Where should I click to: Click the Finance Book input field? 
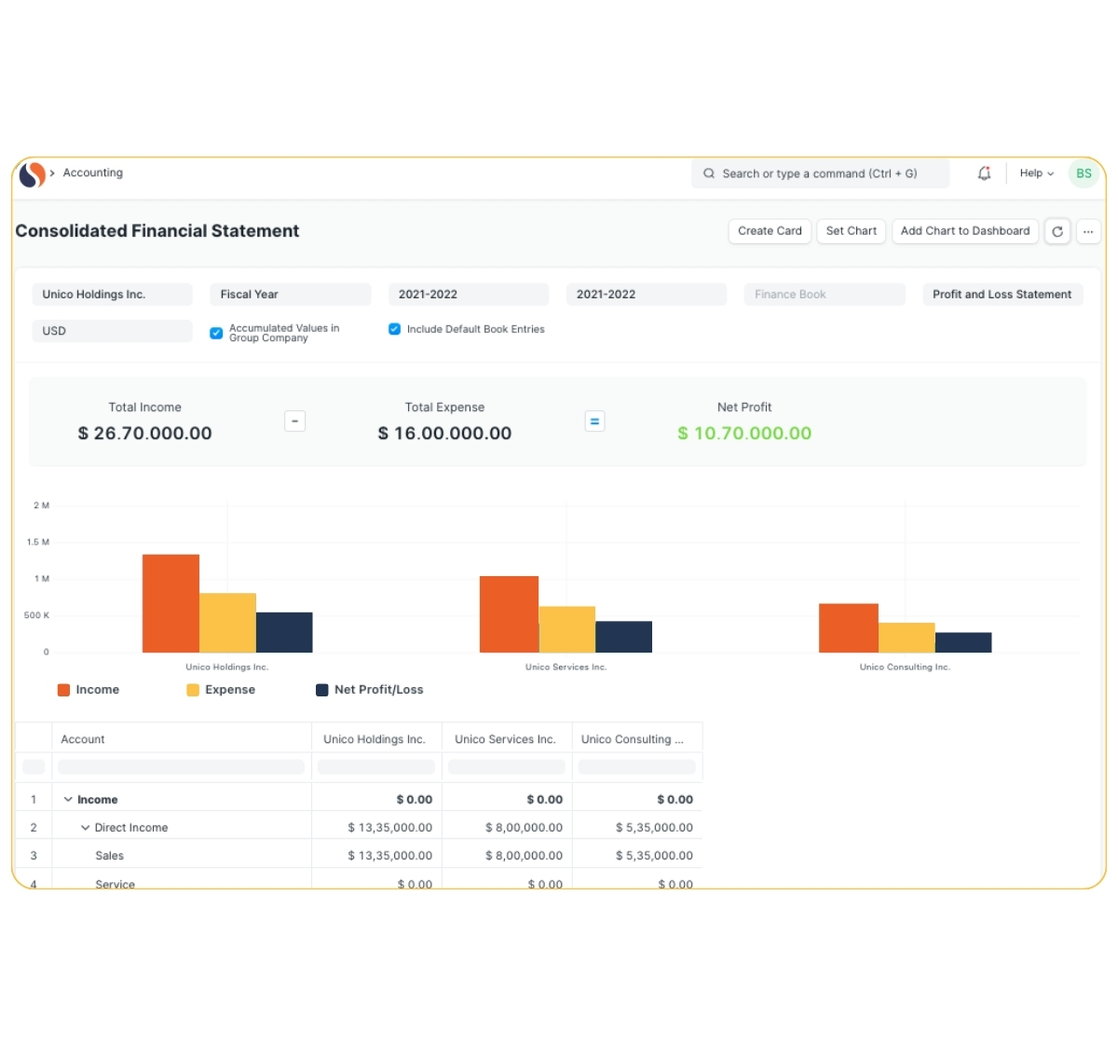pyautogui.click(x=824, y=295)
